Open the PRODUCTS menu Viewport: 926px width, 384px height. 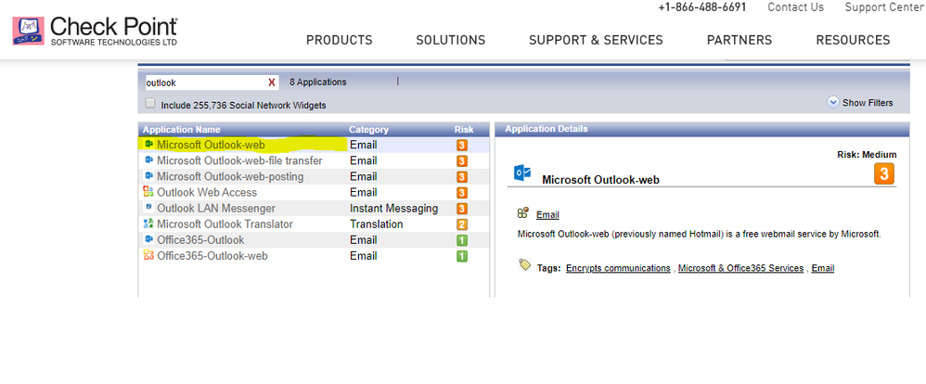pyautogui.click(x=339, y=40)
